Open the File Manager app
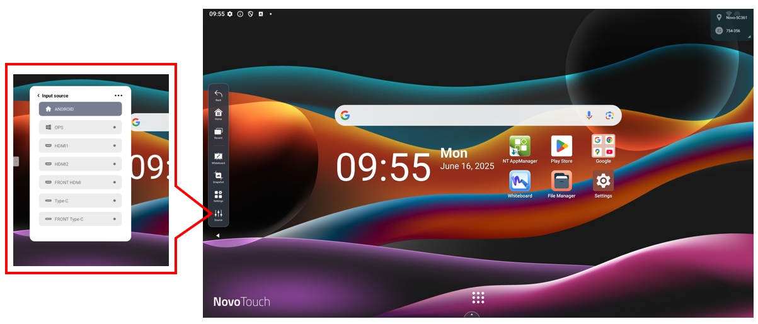758x324 pixels. 561,184
